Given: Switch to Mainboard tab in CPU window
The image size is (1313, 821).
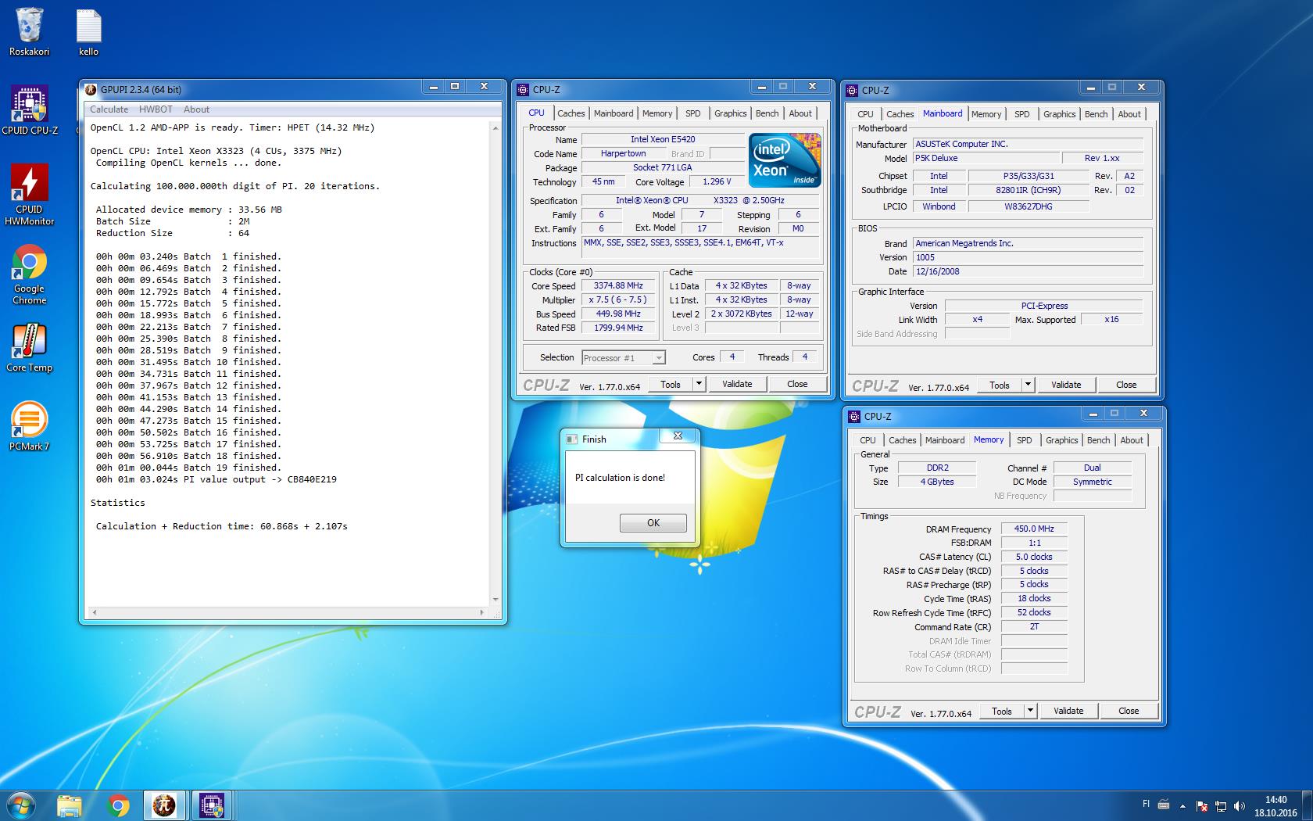Looking at the screenshot, I should coord(614,113).
